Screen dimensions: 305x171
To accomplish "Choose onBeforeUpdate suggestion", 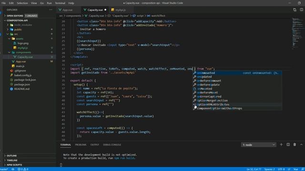I will pyautogui.click(x=237, y=85).
